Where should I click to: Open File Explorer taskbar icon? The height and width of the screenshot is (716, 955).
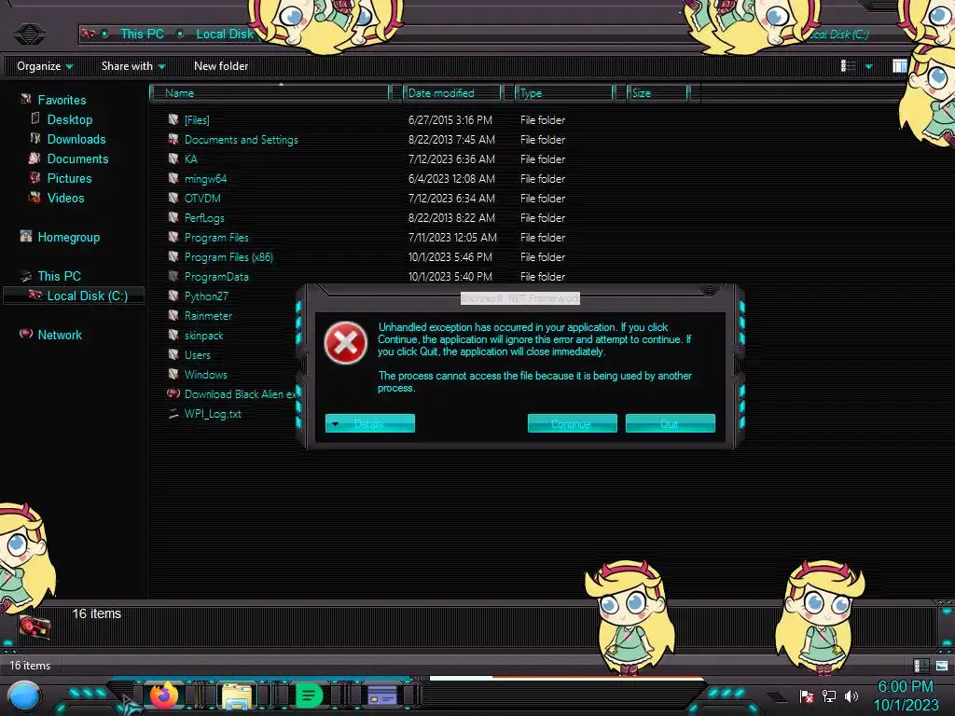236,695
